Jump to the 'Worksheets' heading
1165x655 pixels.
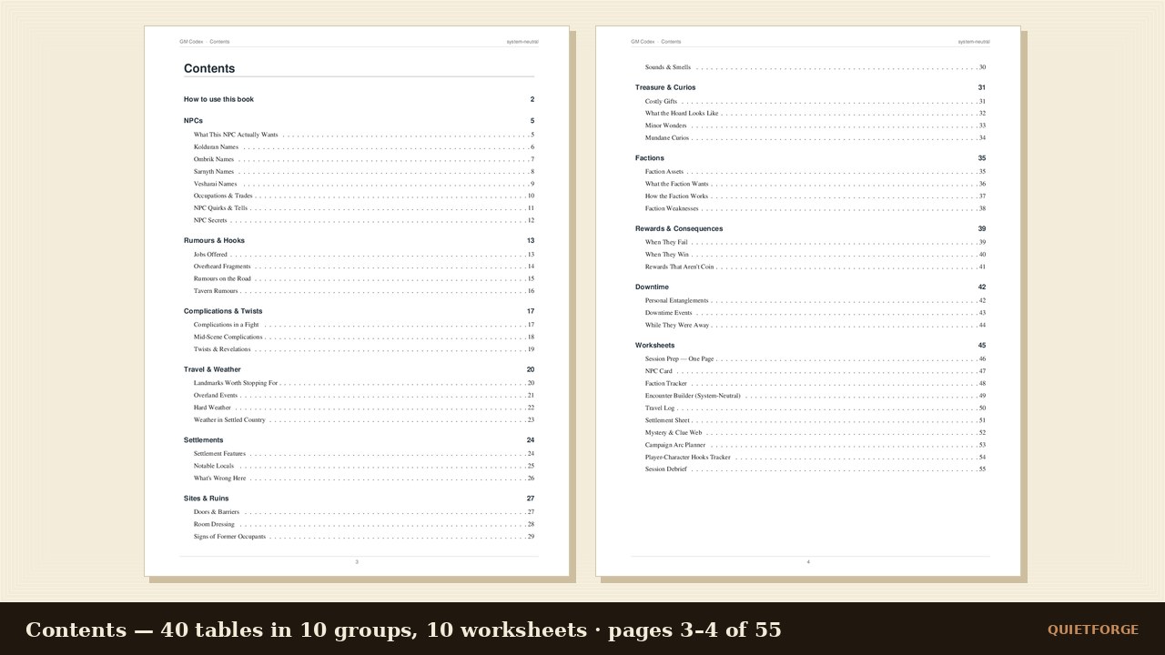tap(810, 346)
